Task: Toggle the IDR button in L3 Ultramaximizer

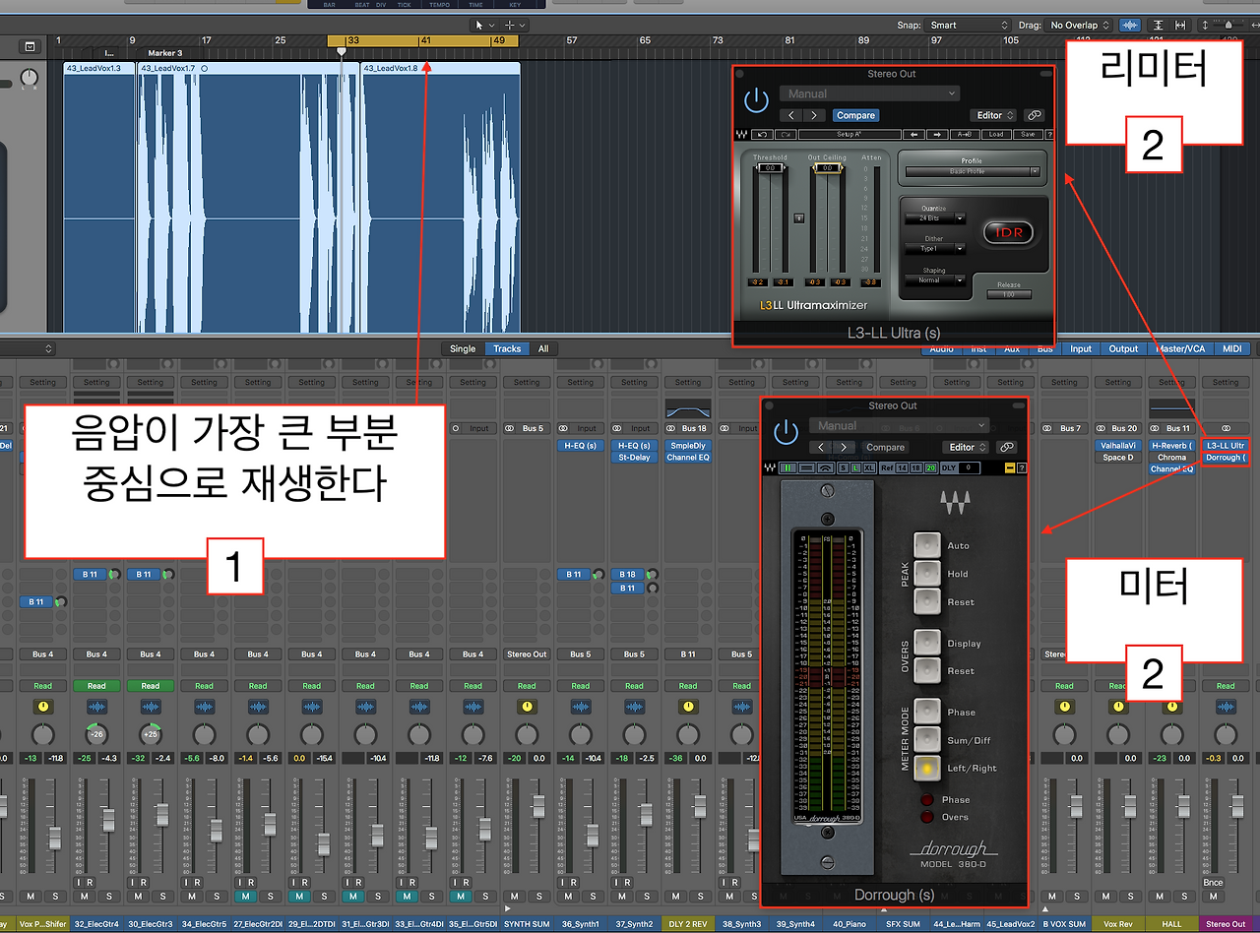Action: click(x=1006, y=232)
